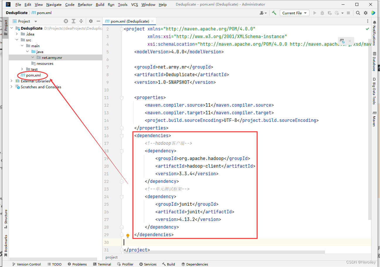Expand Scratches and Consoles node
This screenshot has height=267, width=380.
(12, 87)
